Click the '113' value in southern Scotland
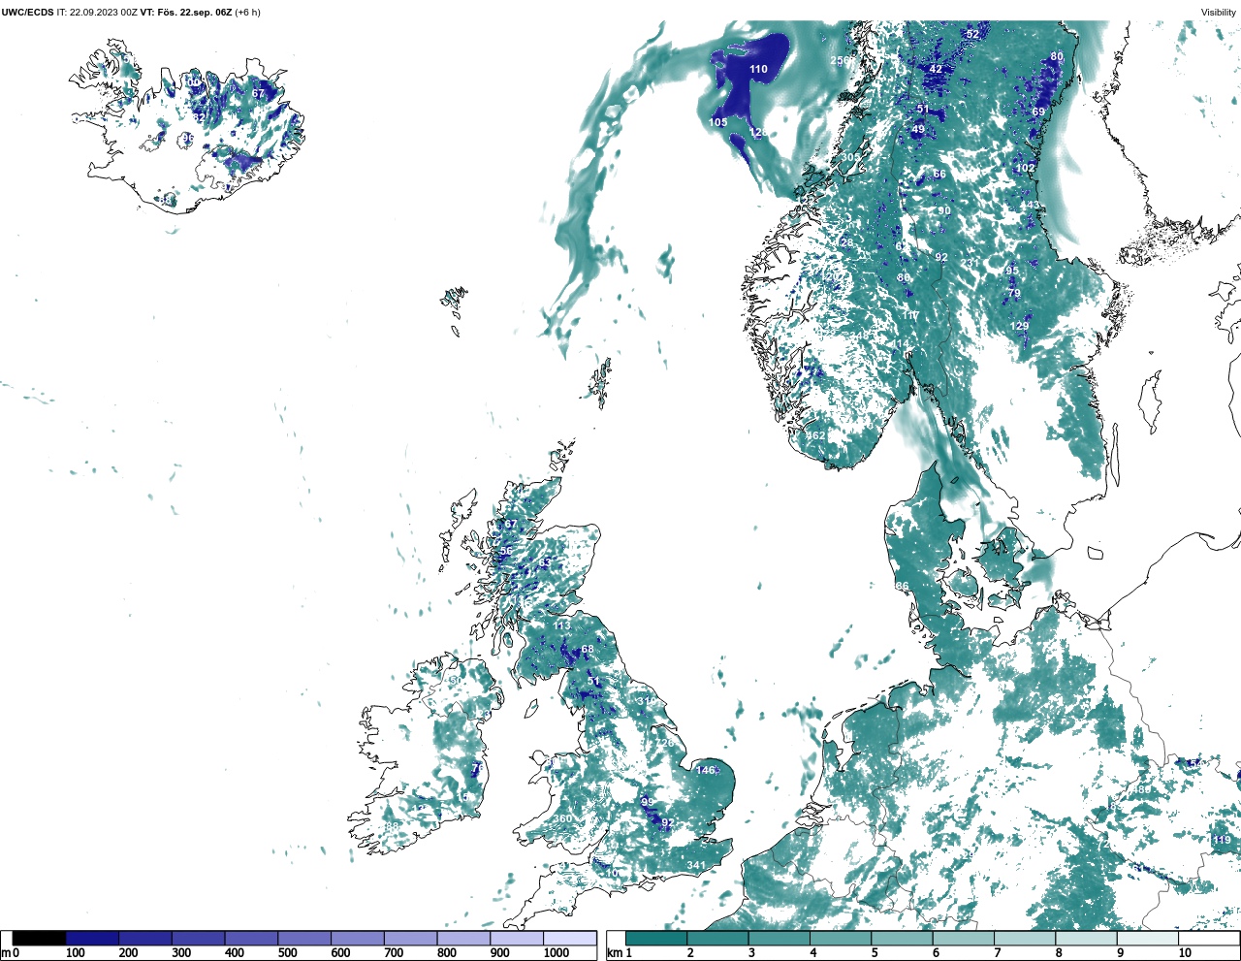 tap(562, 626)
